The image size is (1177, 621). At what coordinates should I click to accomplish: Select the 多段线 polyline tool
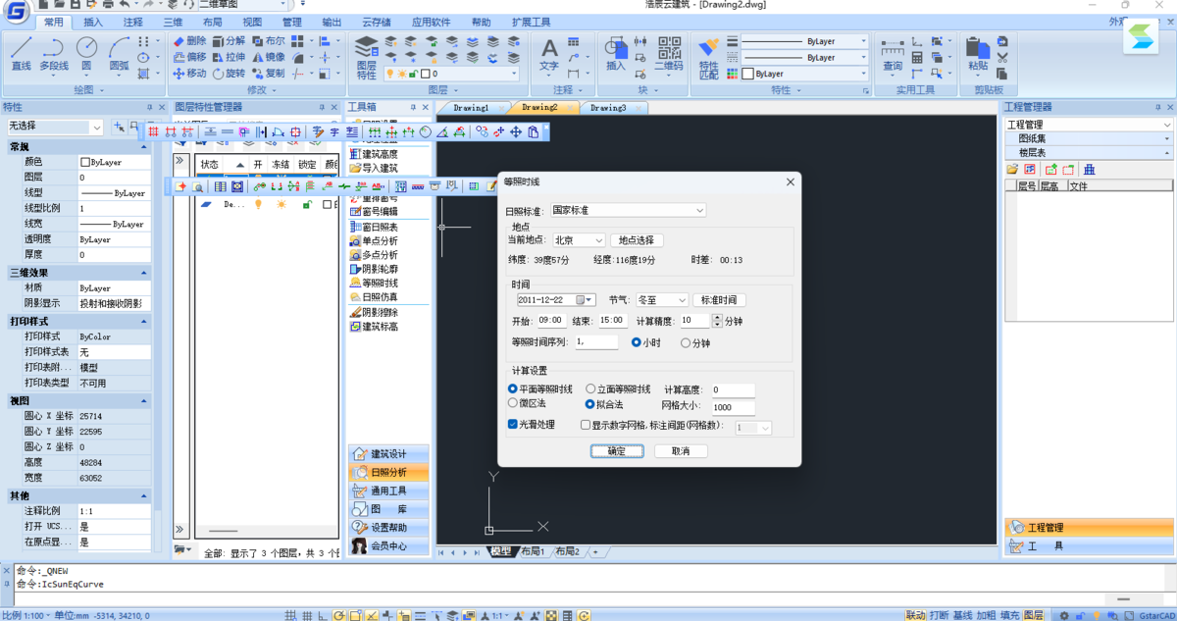[x=54, y=54]
